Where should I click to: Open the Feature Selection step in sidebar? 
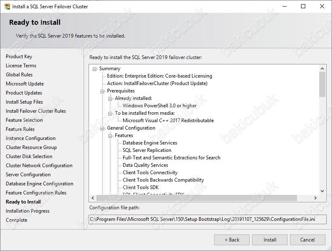click(24, 120)
